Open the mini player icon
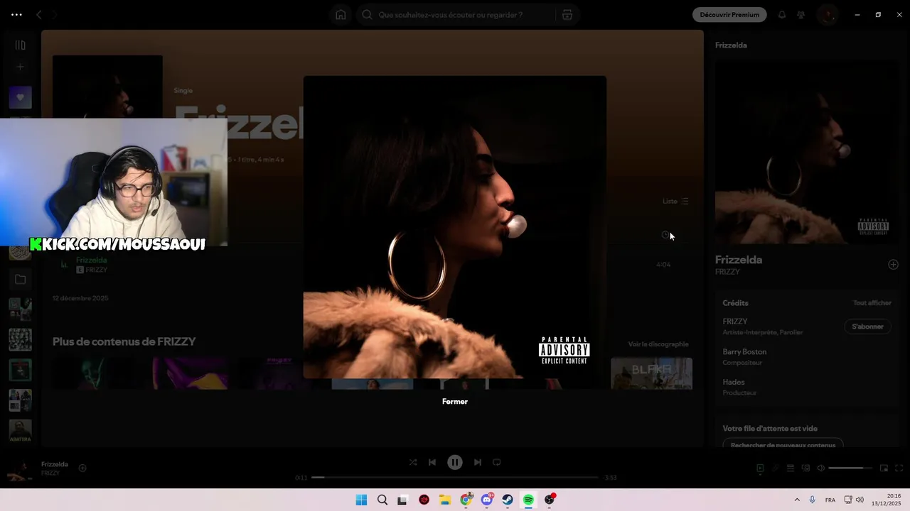 (884, 468)
